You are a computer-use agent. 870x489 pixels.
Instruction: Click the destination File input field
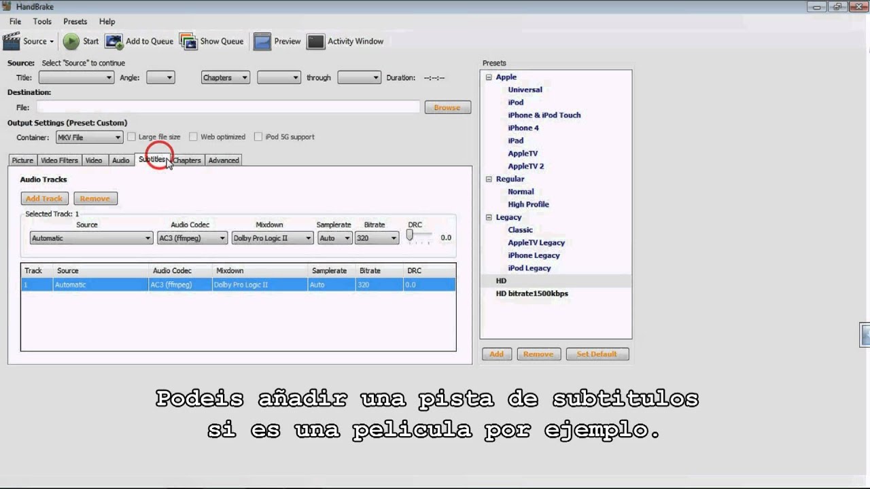228,107
